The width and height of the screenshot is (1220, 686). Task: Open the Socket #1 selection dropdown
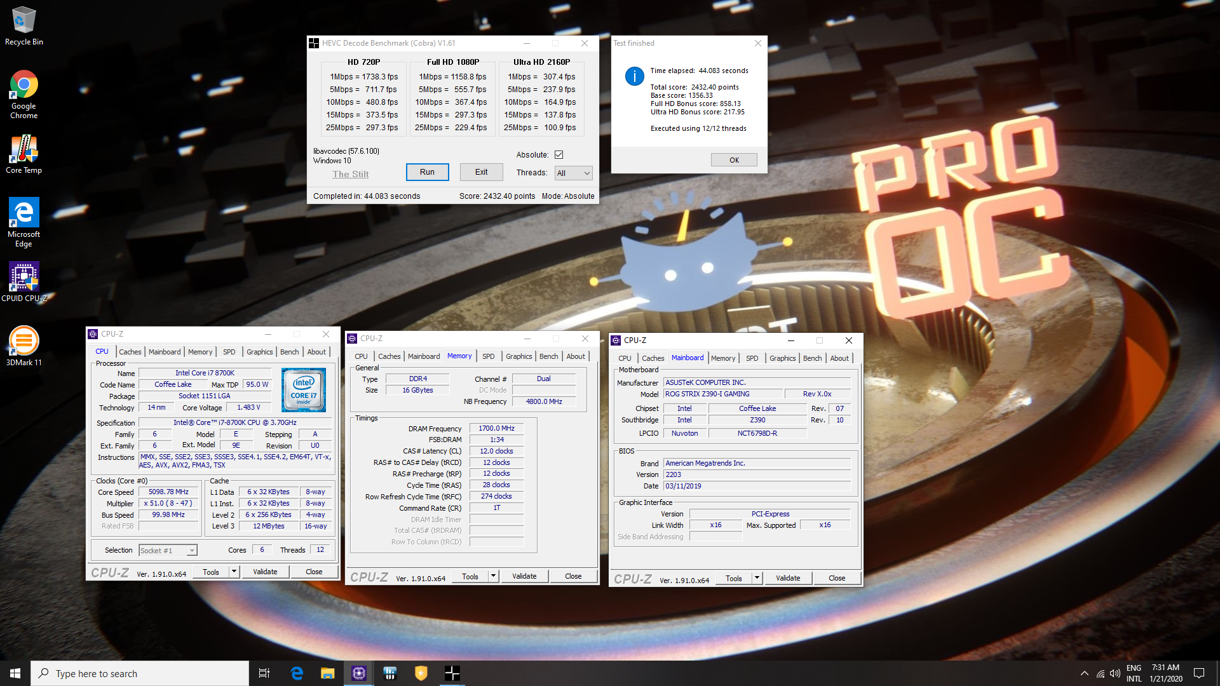168,551
